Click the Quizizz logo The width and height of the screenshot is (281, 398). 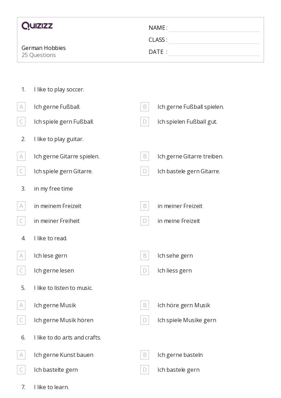point(37,26)
